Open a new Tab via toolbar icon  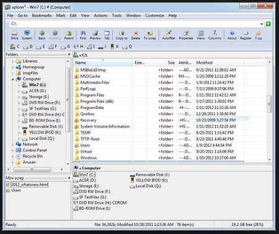tap(107, 35)
